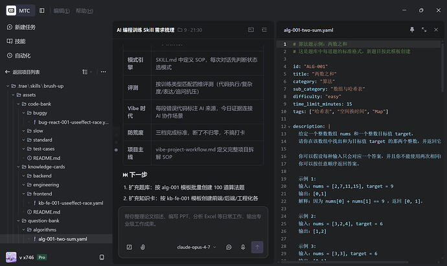Open the 技能 section
This screenshot has width=447, height=266.
pyautogui.click(x=16, y=41)
